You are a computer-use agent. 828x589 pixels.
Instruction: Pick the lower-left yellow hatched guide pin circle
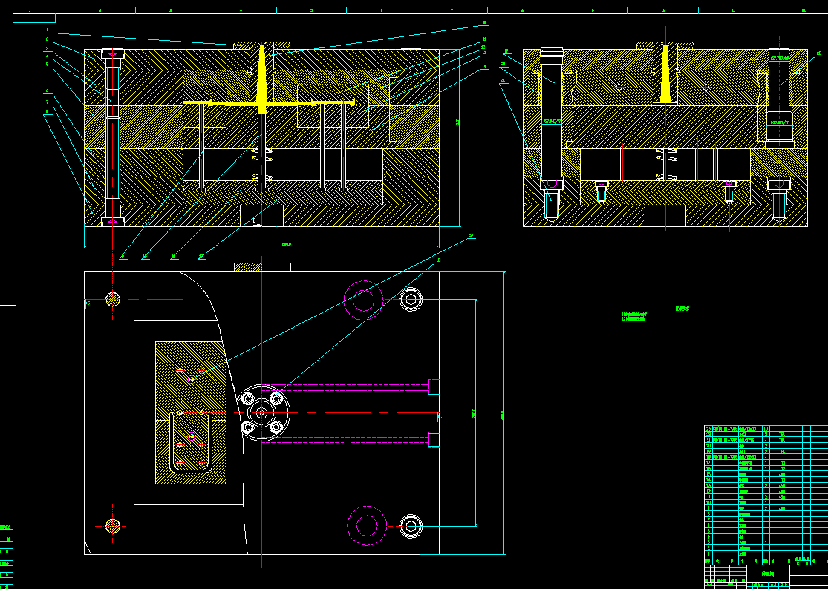[x=112, y=526]
